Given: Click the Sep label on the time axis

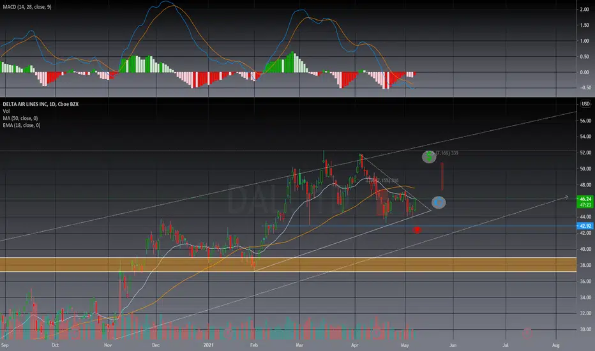Looking at the screenshot, I should click(x=5, y=345).
